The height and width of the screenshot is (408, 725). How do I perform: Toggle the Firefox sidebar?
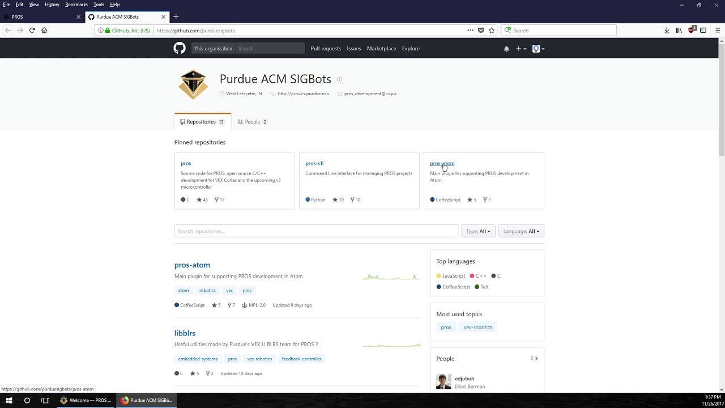(x=703, y=31)
